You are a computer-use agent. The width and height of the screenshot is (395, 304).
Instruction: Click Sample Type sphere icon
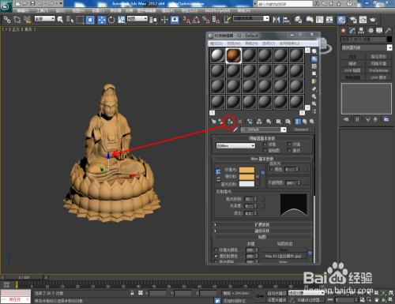pos(314,51)
